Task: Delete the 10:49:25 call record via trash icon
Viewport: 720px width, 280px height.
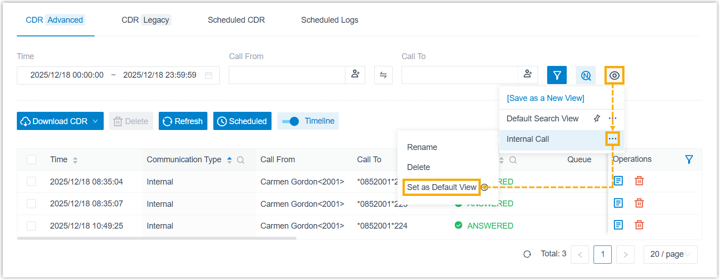Action: 639,225
